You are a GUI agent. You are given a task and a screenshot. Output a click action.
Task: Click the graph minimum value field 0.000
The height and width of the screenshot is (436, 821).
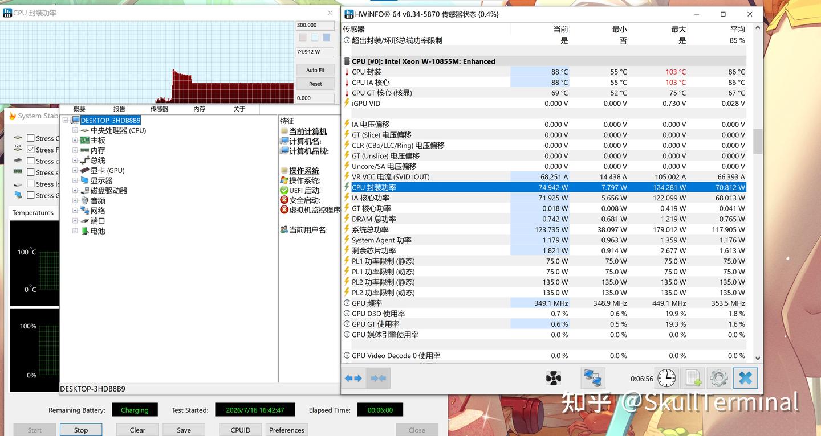tap(315, 98)
